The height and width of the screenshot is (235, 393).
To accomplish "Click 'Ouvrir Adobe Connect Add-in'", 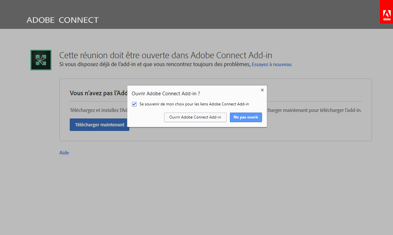I will tap(195, 117).
